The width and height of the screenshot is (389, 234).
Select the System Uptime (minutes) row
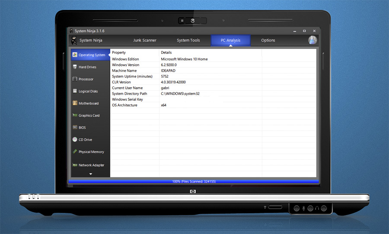point(214,76)
